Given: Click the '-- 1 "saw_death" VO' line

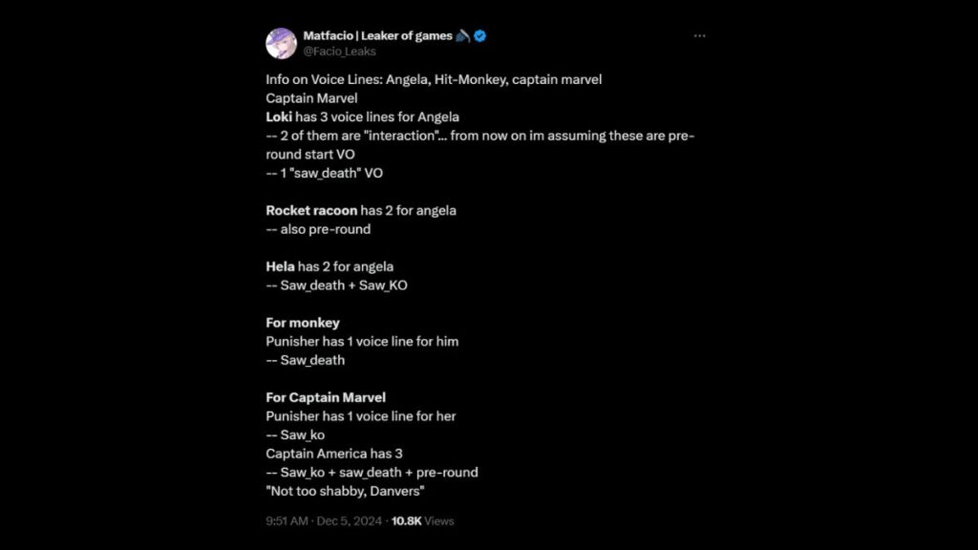Looking at the screenshot, I should click(324, 173).
